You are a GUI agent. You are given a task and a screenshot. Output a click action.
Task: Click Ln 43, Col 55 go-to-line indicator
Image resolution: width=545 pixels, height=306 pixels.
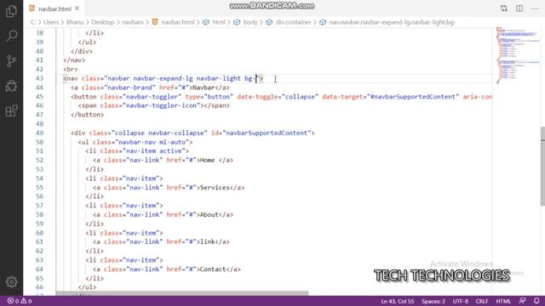[x=398, y=301]
